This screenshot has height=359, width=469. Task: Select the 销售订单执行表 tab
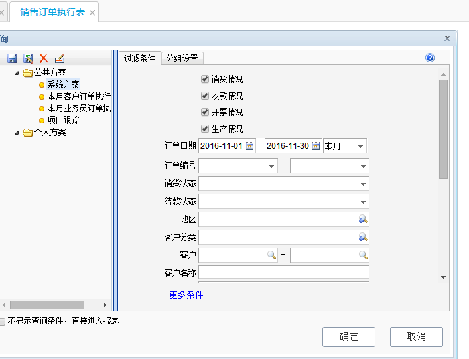click(x=52, y=12)
